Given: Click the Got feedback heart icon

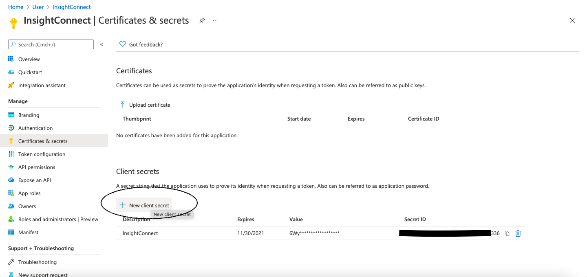Looking at the screenshot, I should coord(122,44).
